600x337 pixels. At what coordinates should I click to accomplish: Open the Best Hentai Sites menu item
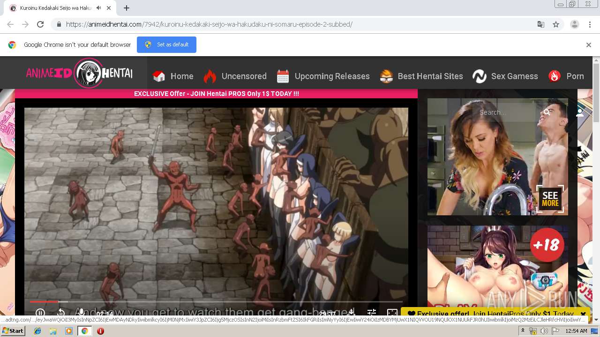coord(430,76)
